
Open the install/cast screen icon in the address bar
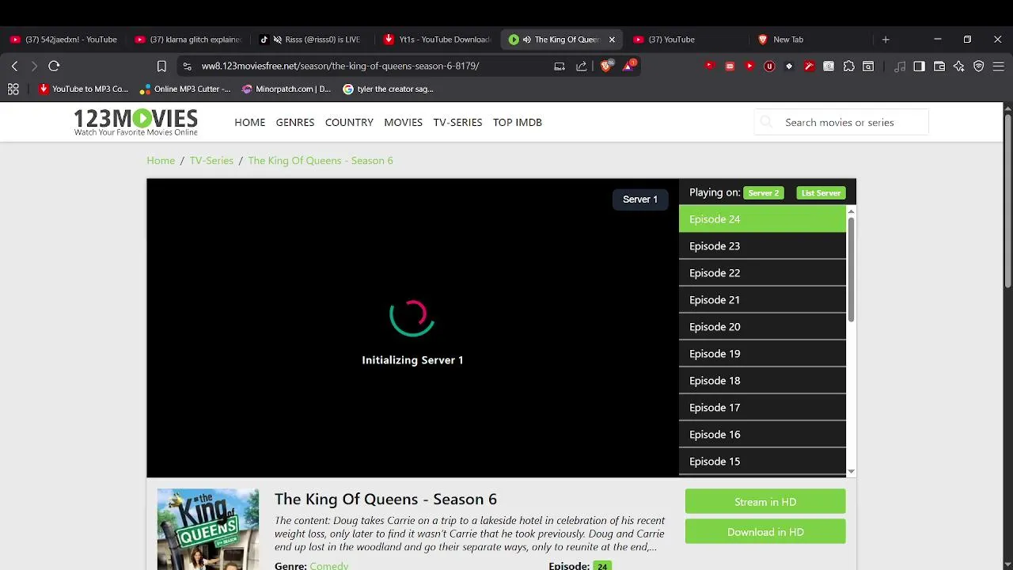click(560, 66)
